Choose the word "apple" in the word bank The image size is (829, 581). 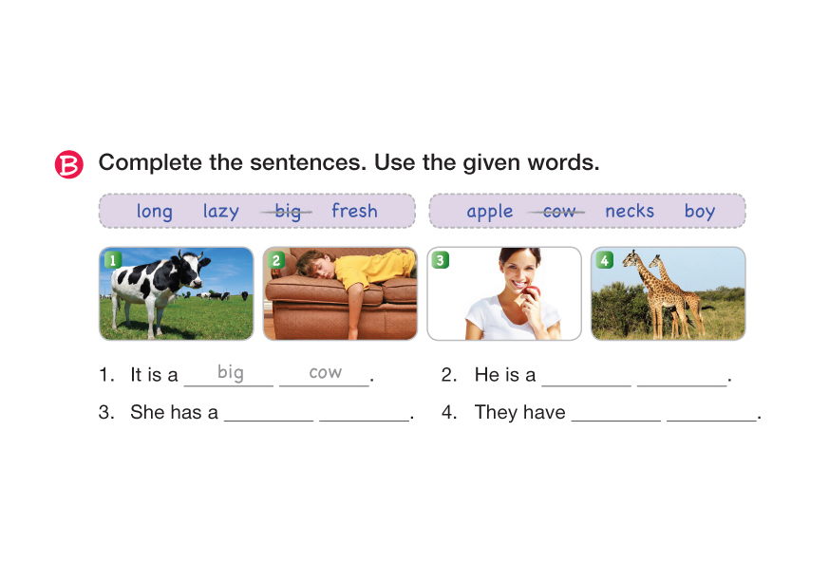pos(490,212)
